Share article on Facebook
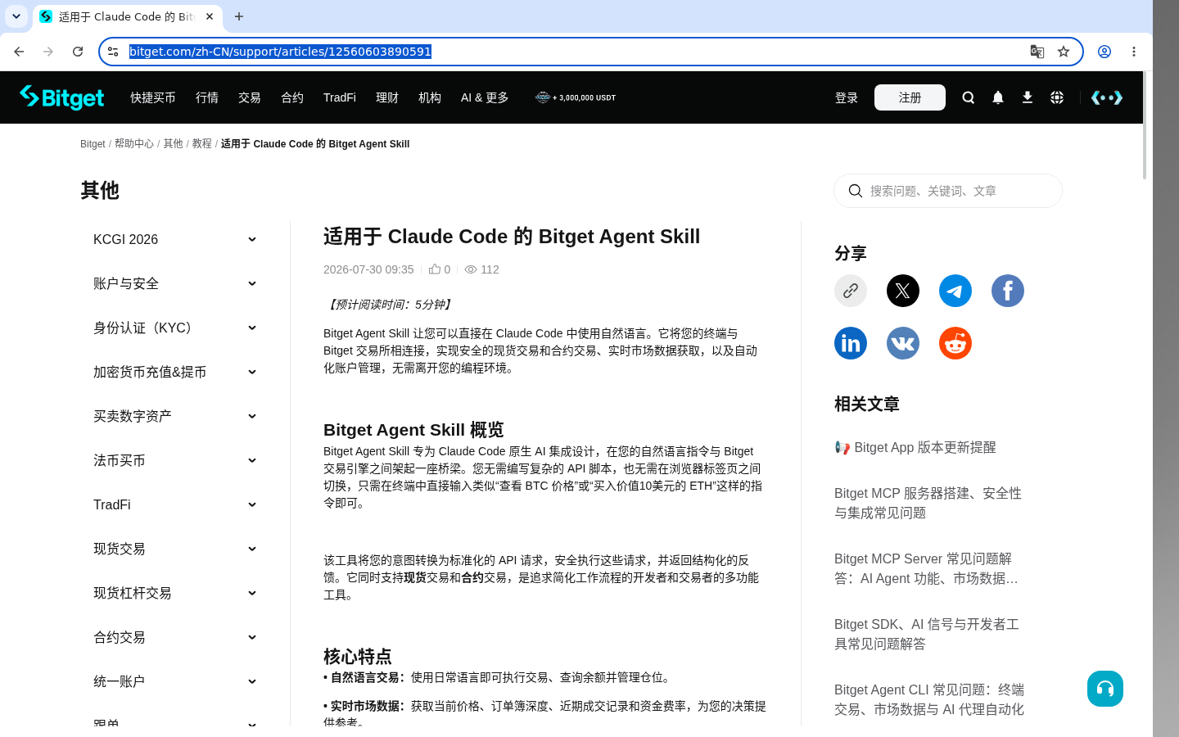1179x737 pixels. 1008,291
